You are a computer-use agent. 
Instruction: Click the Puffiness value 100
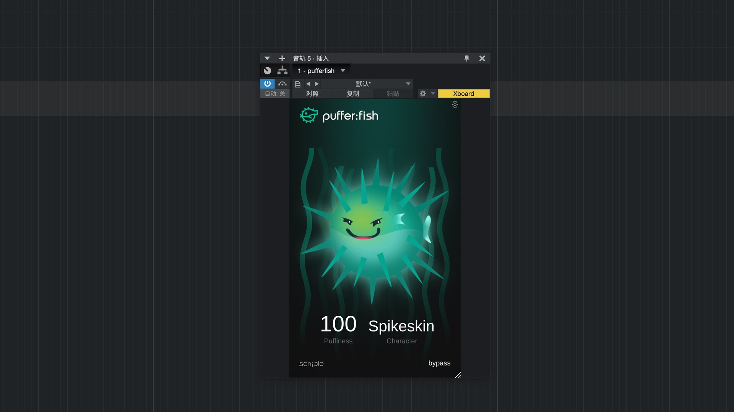[x=338, y=324]
